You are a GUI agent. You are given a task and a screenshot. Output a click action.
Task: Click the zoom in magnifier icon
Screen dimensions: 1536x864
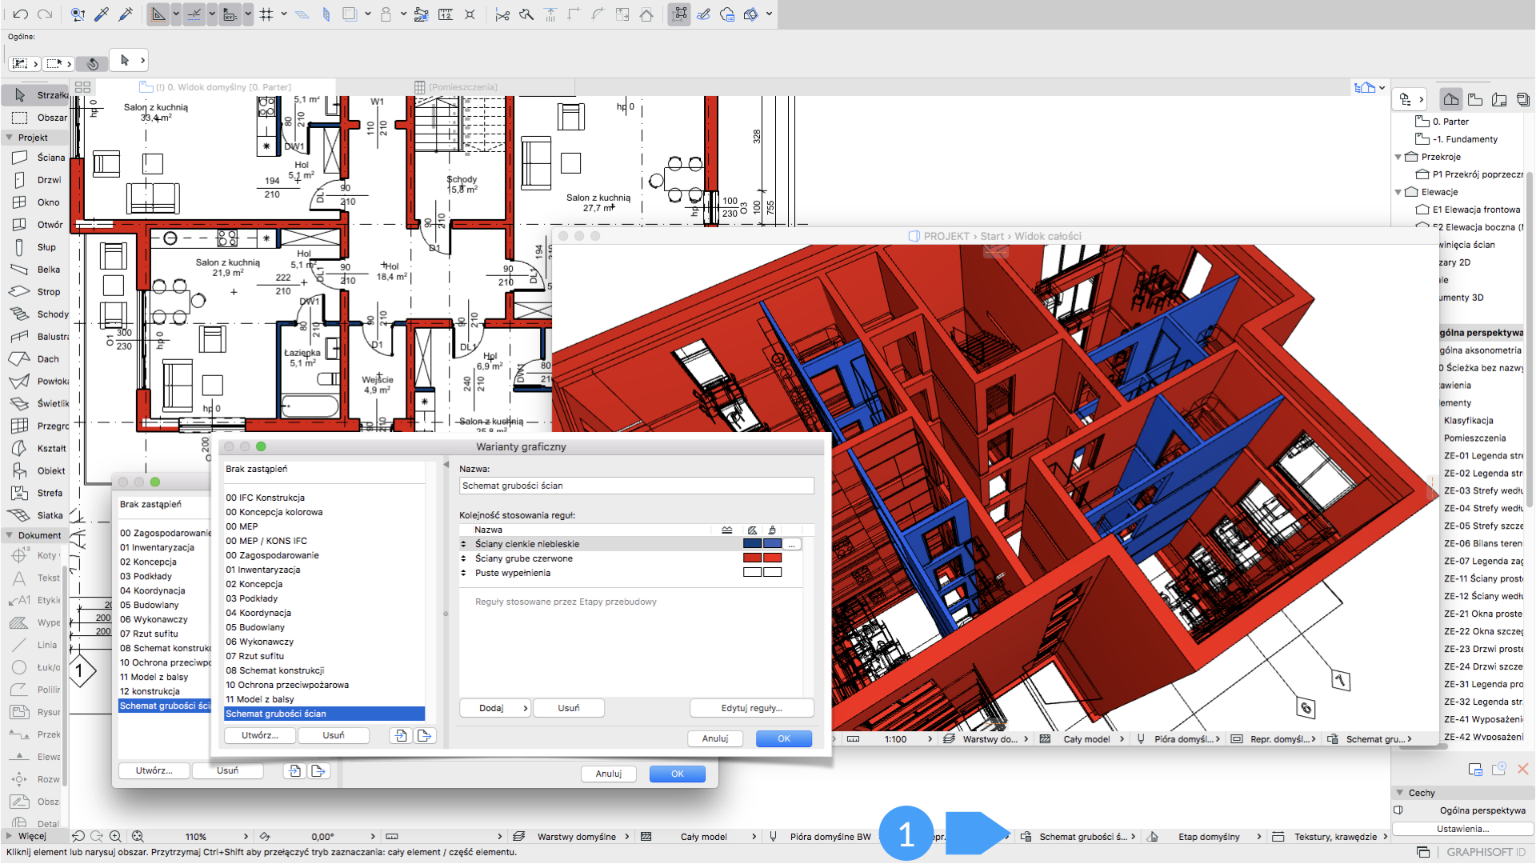click(115, 836)
